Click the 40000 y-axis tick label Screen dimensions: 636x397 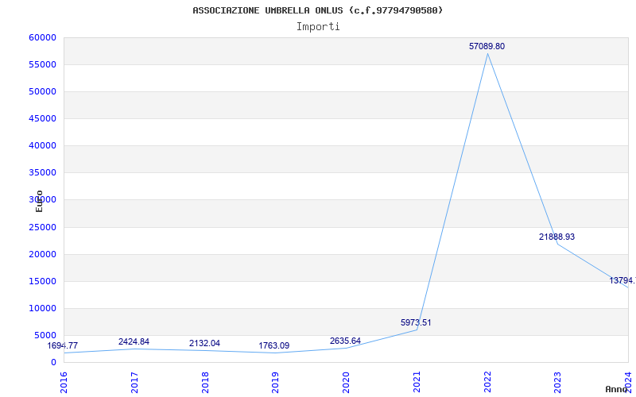43,145
